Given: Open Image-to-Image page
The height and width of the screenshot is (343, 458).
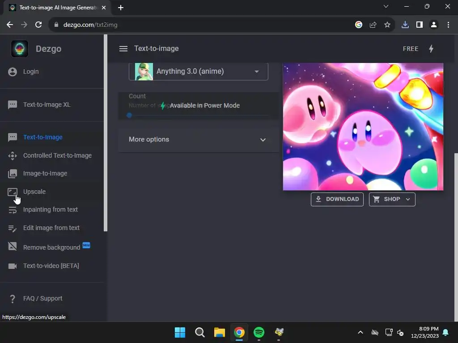Looking at the screenshot, I should coord(45,174).
